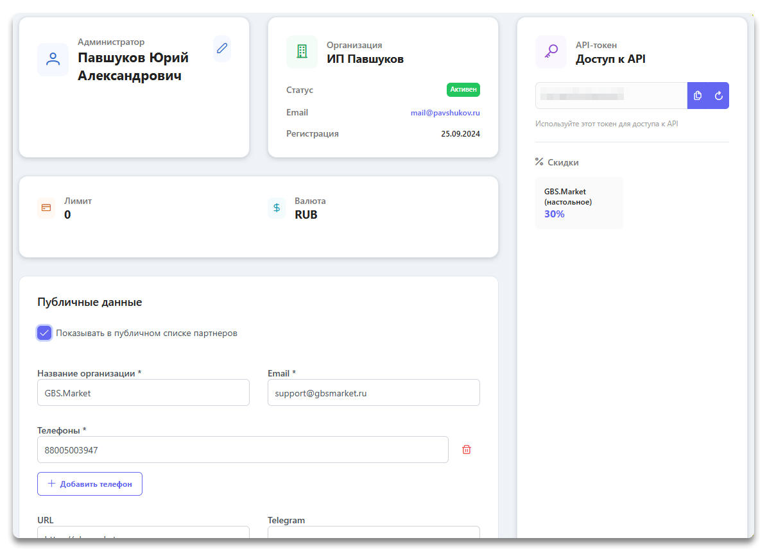Delete the phone number with the trash icon
The width and height of the screenshot is (767, 556).
pyautogui.click(x=467, y=450)
